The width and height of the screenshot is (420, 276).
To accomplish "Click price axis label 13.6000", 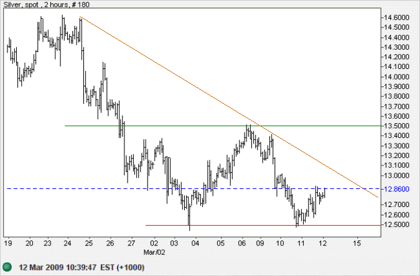I will (397, 116).
